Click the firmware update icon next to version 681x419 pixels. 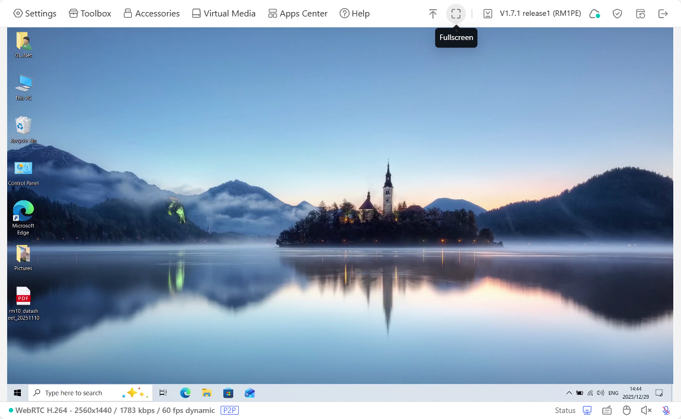[x=487, y=13]
